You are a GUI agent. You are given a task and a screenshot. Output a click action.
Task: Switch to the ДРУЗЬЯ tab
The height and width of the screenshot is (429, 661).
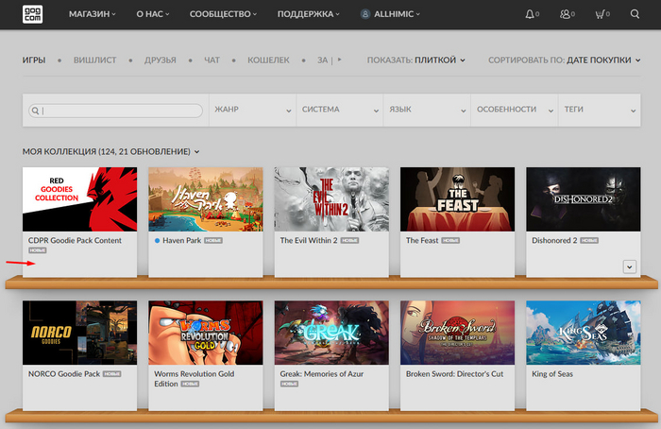(x=161, y=60)
